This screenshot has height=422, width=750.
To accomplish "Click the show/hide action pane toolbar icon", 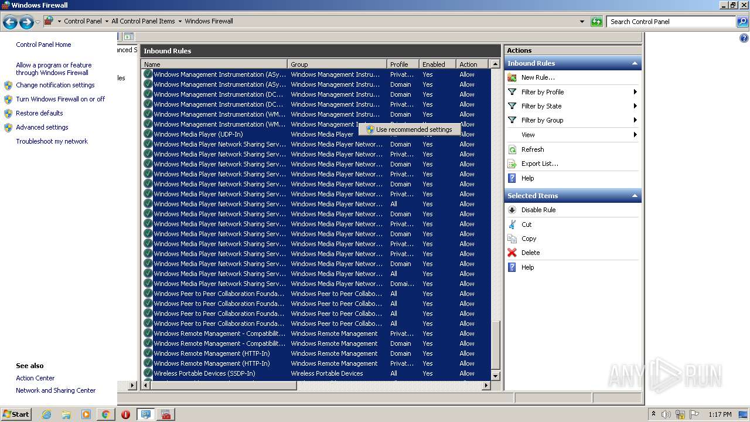I will 129,36.
